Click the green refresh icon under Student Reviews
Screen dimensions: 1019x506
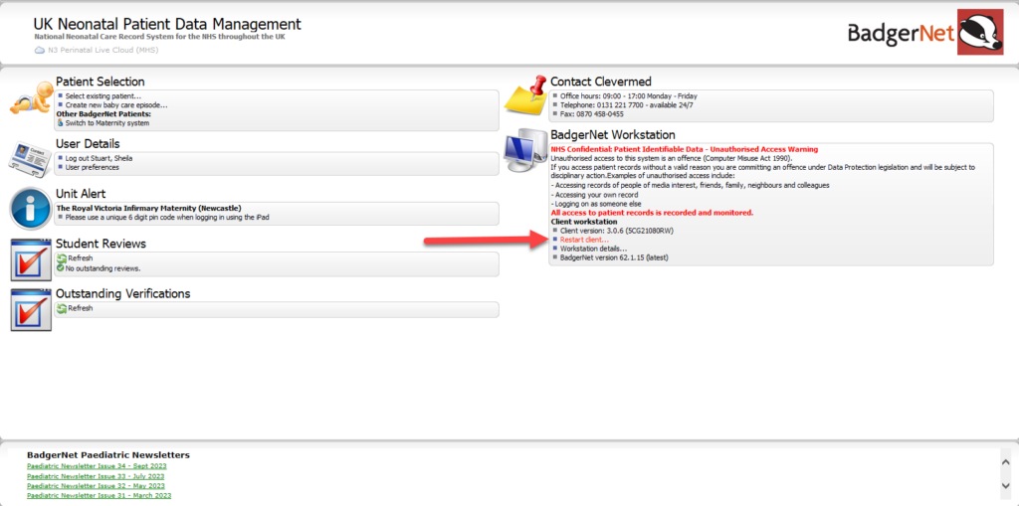point(62,258)
